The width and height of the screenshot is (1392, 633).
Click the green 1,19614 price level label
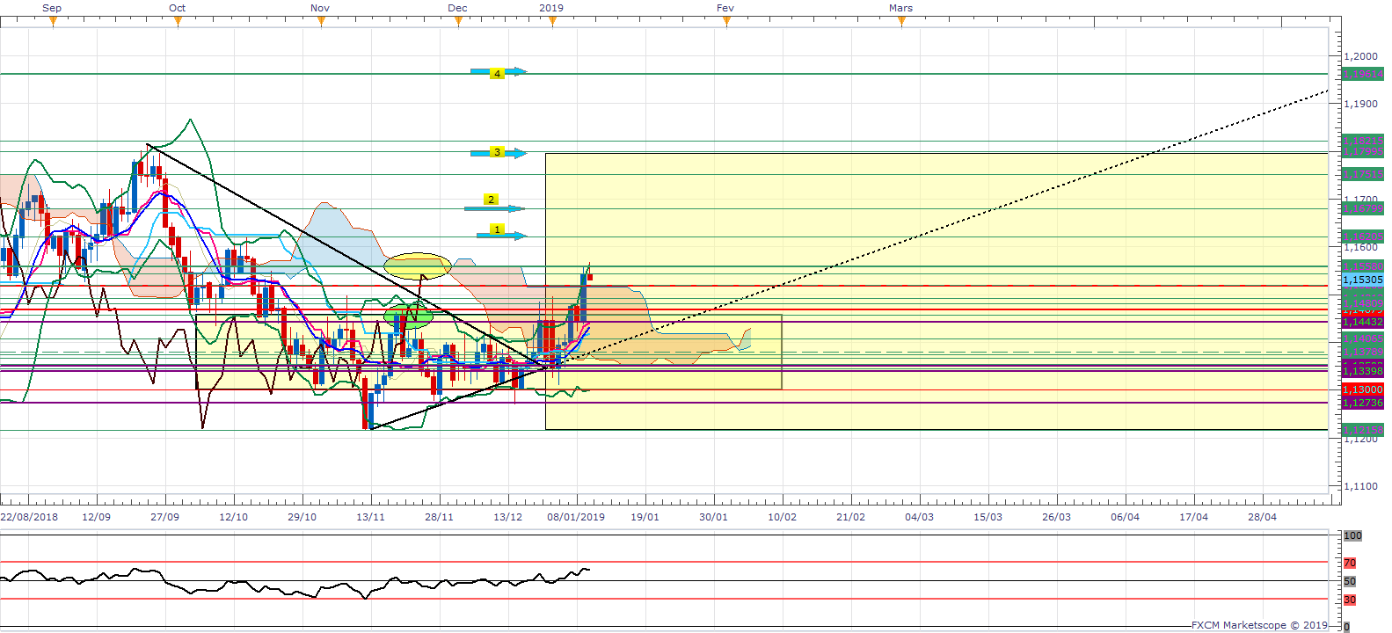(x=1362, y=75)
